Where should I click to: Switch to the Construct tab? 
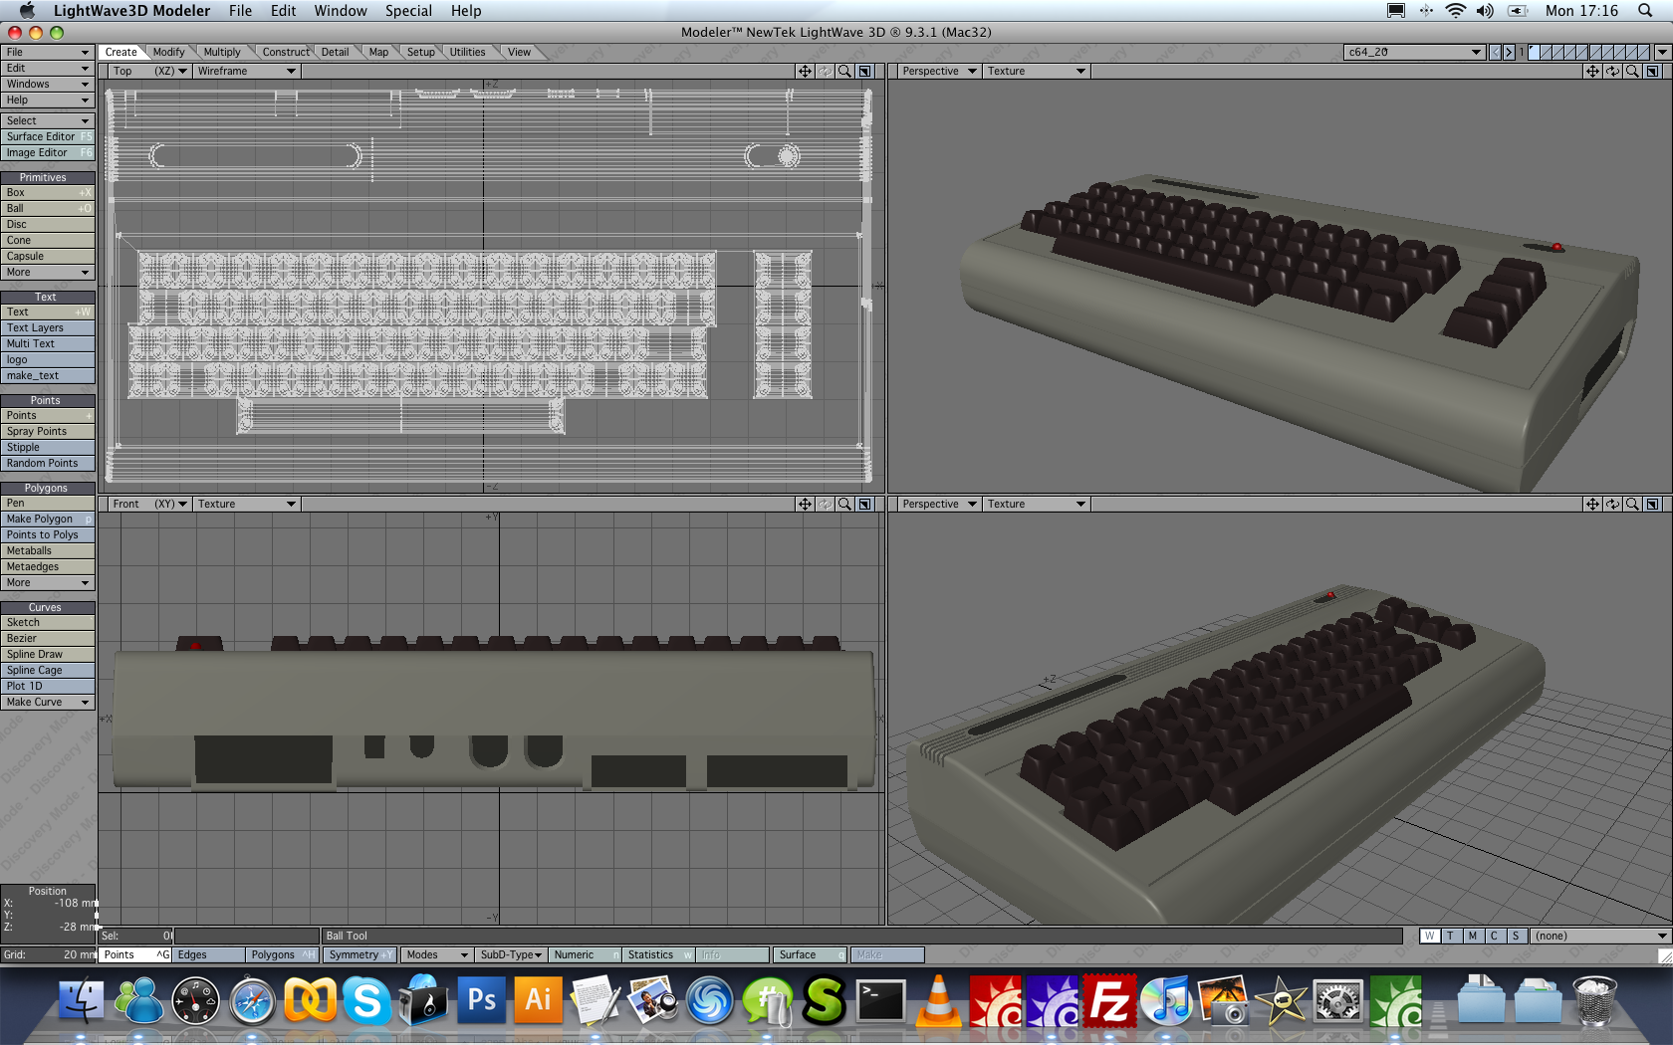(286, 52)
